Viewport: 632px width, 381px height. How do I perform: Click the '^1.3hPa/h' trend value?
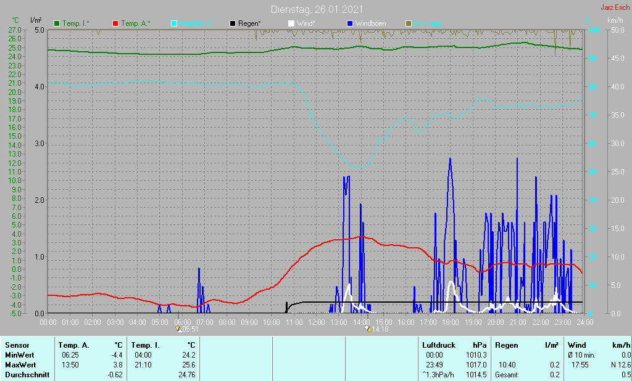tap(438, 375)
